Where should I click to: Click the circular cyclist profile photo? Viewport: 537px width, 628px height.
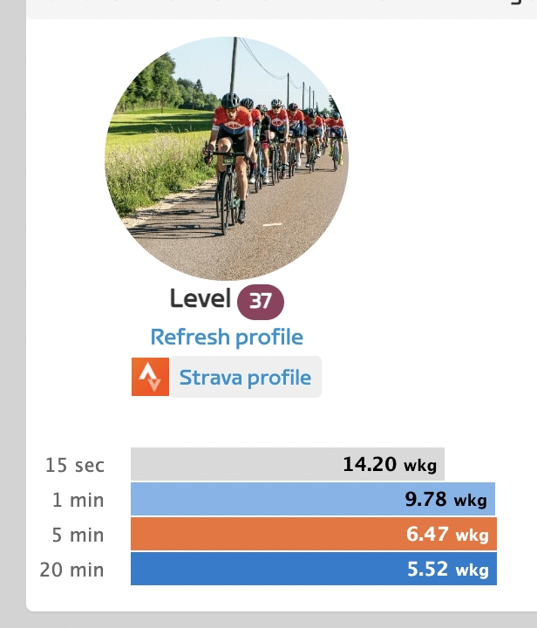[227, 159]
